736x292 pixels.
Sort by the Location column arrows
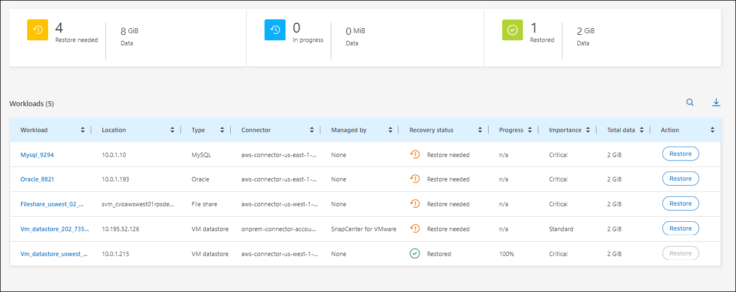click(173, 130)
